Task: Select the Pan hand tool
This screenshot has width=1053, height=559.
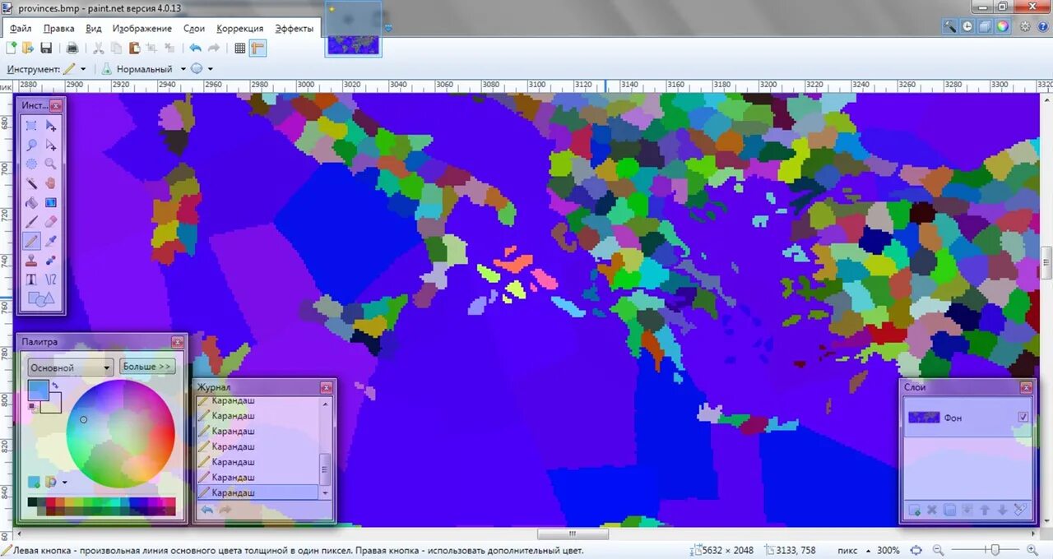Action: (x=51, y=182)
